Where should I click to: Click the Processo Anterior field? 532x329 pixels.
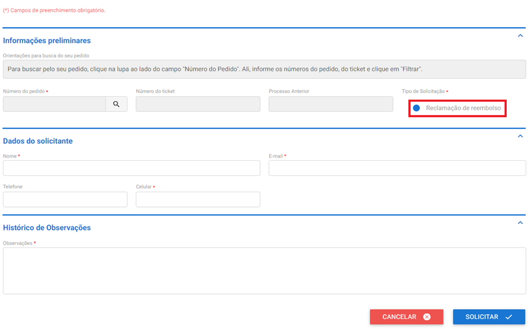[331, 104]
